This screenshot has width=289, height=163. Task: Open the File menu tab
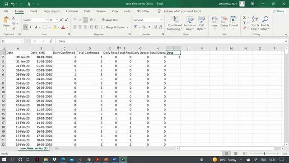click(6, 11)
